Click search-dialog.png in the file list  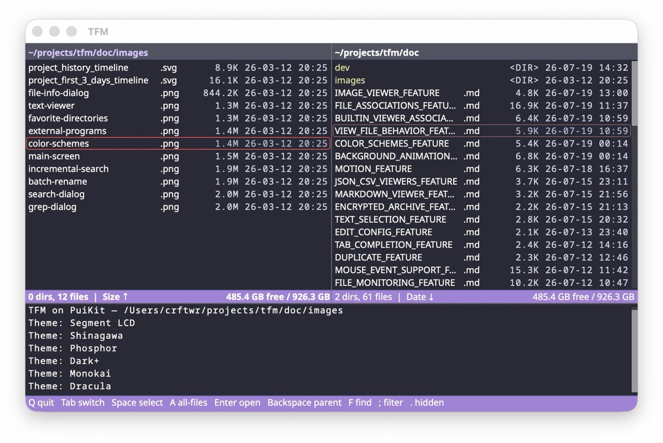[x=178, y=194]
